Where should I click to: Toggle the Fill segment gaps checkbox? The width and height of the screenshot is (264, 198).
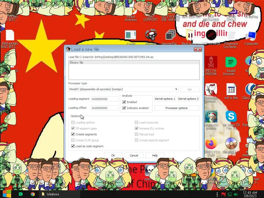pyautogui.click(x=73, y=128)
